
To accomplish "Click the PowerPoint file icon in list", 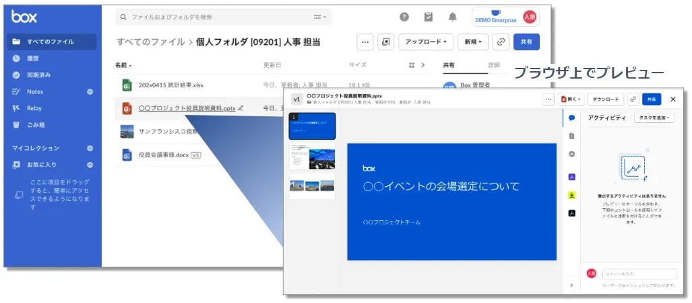I will [127, 108].
